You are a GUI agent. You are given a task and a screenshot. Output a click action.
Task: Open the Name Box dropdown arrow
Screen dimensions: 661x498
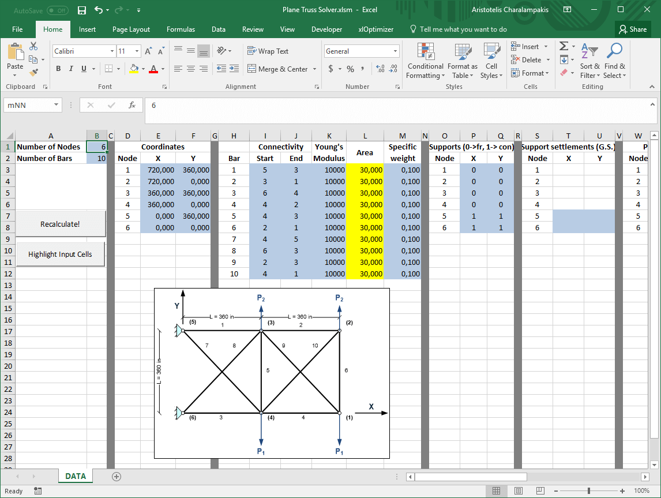point(57,105)
